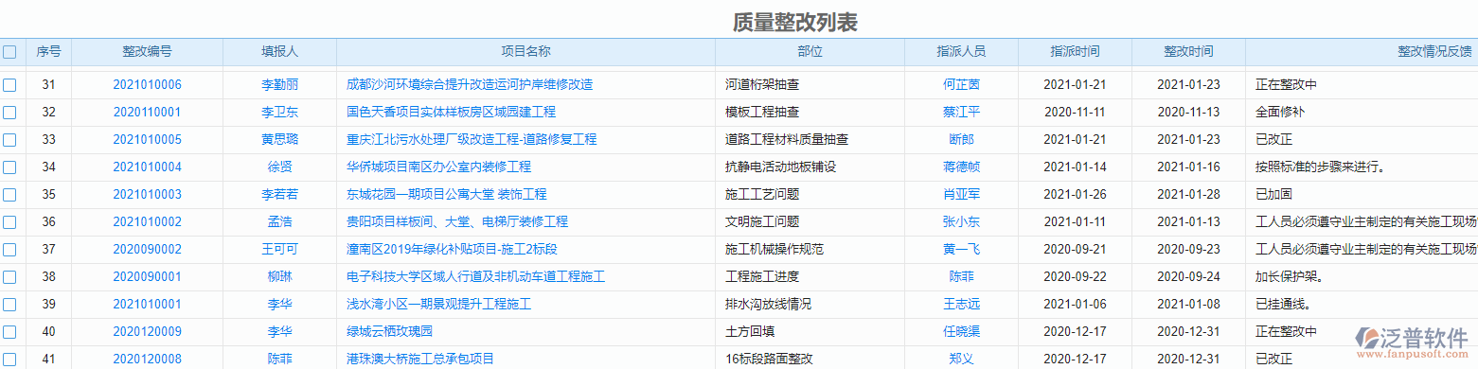Click the 部位 column header
The height and width of the screenshot is (369, 1478).
[x=810, y=52]
